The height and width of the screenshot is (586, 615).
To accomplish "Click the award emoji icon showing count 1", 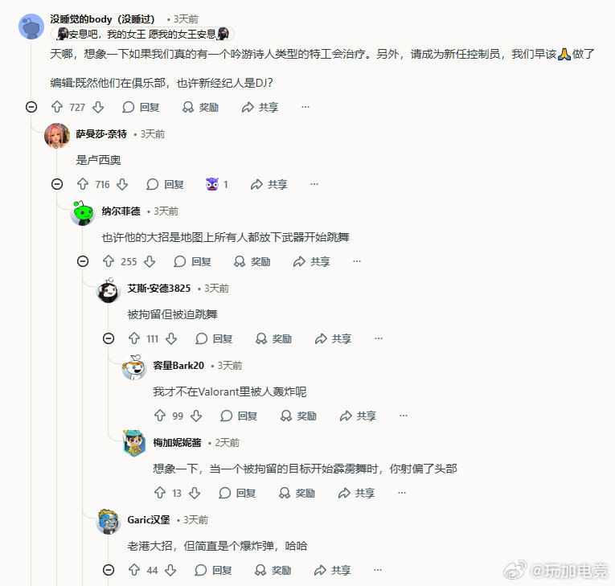I will 212,184.
